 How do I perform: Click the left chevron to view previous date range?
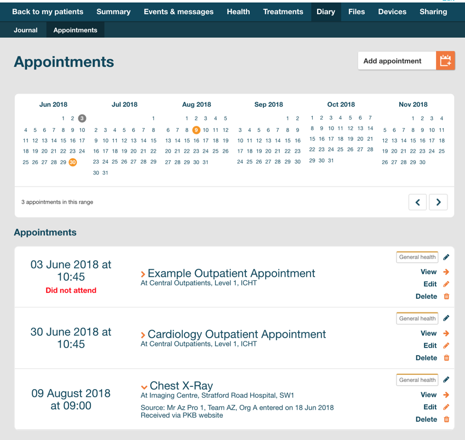pyautogui.click(x=418, y=202)
